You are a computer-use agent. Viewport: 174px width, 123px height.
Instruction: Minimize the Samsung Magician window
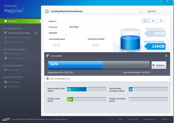(x=161, y=2)
